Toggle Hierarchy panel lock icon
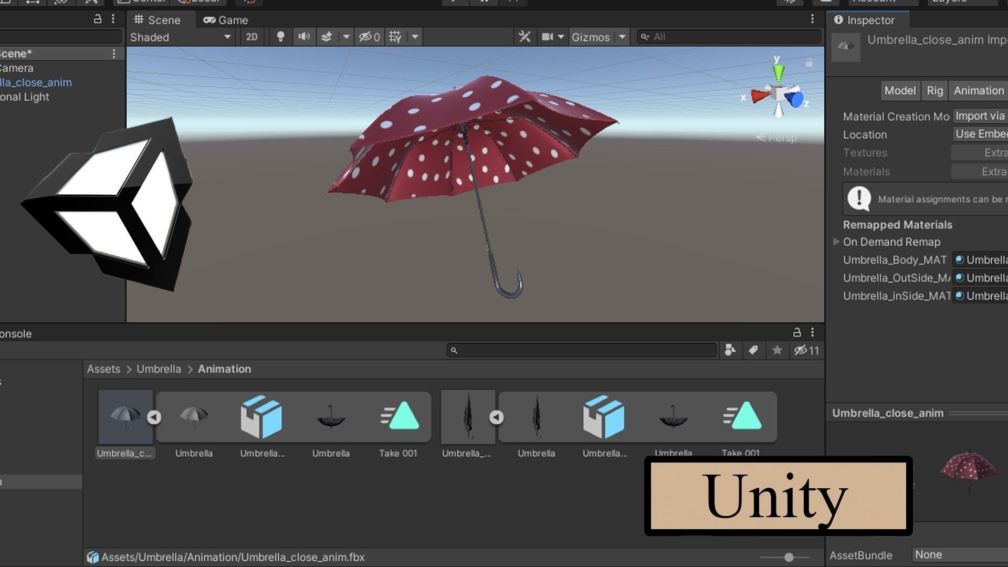The image size is (1008, 567). pyautogui.click(x=97, y=19)
